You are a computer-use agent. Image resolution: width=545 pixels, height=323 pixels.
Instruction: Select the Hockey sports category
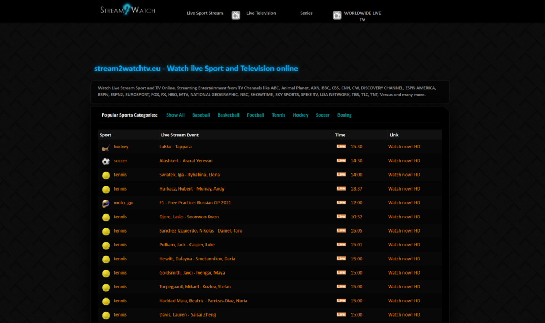[x=300, y=115]
